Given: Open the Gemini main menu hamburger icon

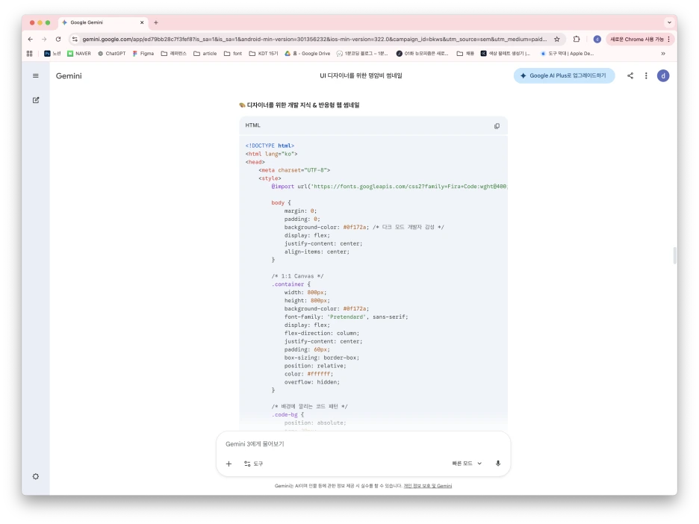Looking at the screenshot, I should 36,75.
